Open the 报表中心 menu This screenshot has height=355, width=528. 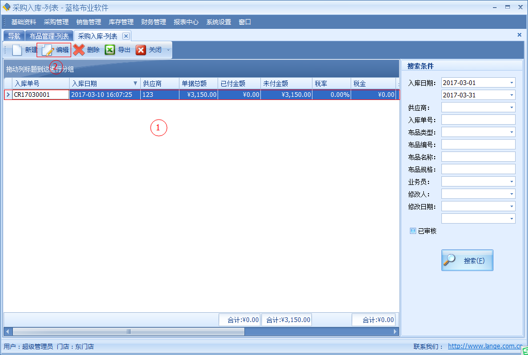click(x=186, y=22)
